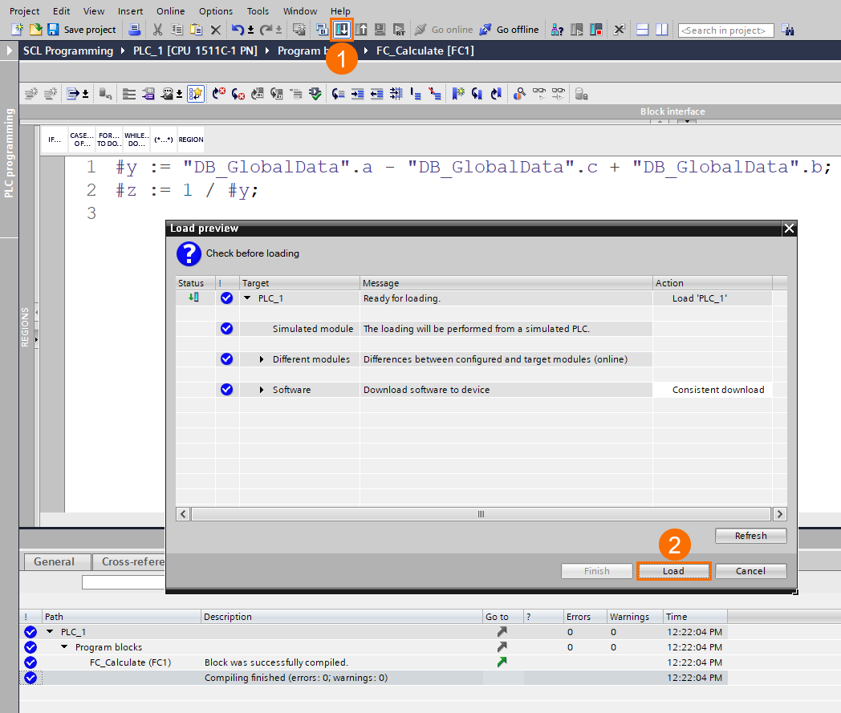Open the View menu
The height and width of the screenshot is (713, 841).
[x=94, y=10]
